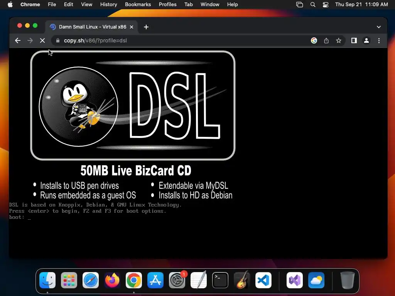Open the View menu

(86, 4)
